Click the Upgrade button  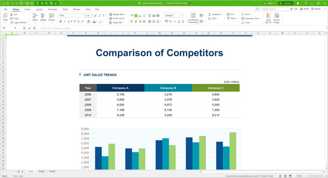point(285,4)
